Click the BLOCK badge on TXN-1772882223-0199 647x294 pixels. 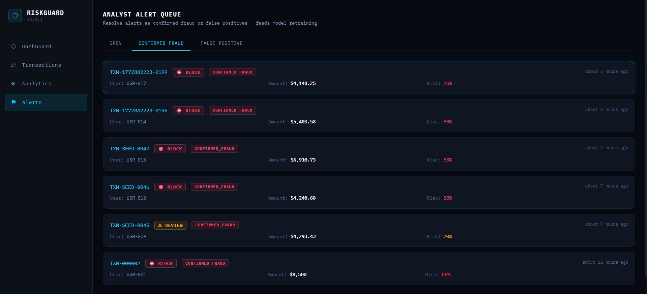(188, 72)
